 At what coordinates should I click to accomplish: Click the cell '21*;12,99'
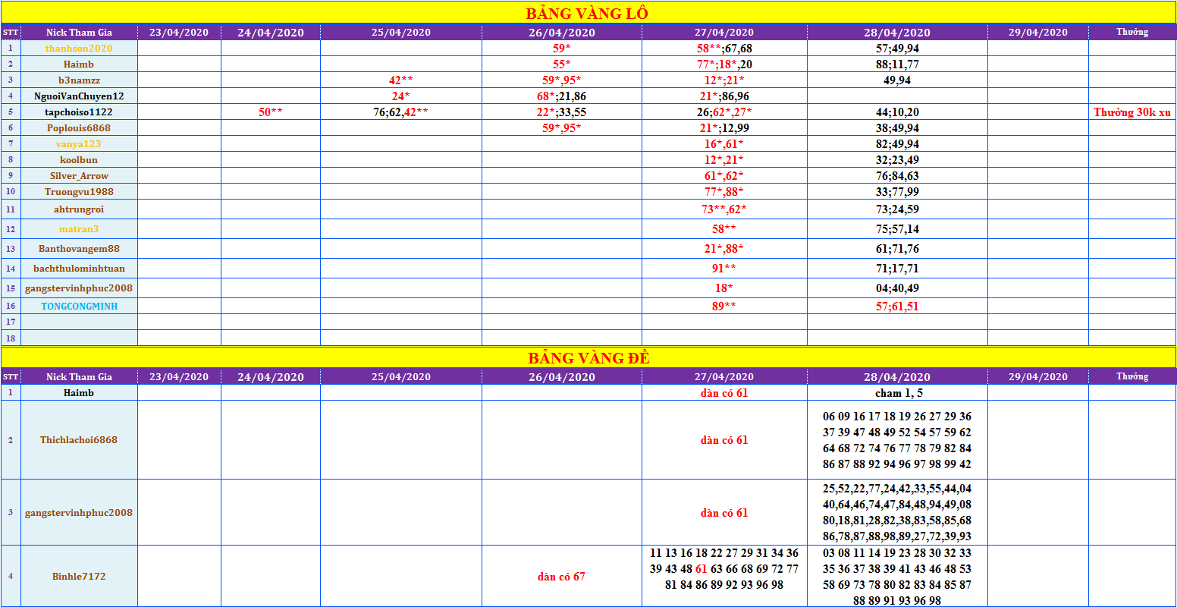(x=724, y=127)
